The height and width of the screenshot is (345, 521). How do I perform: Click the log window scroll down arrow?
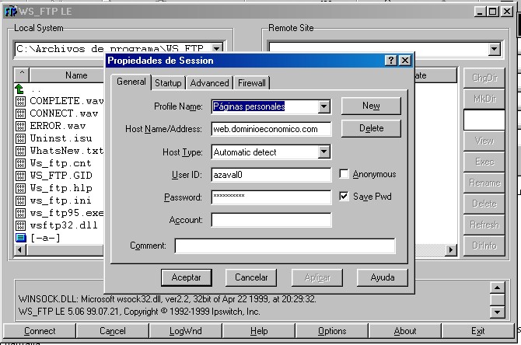point(497,312)
